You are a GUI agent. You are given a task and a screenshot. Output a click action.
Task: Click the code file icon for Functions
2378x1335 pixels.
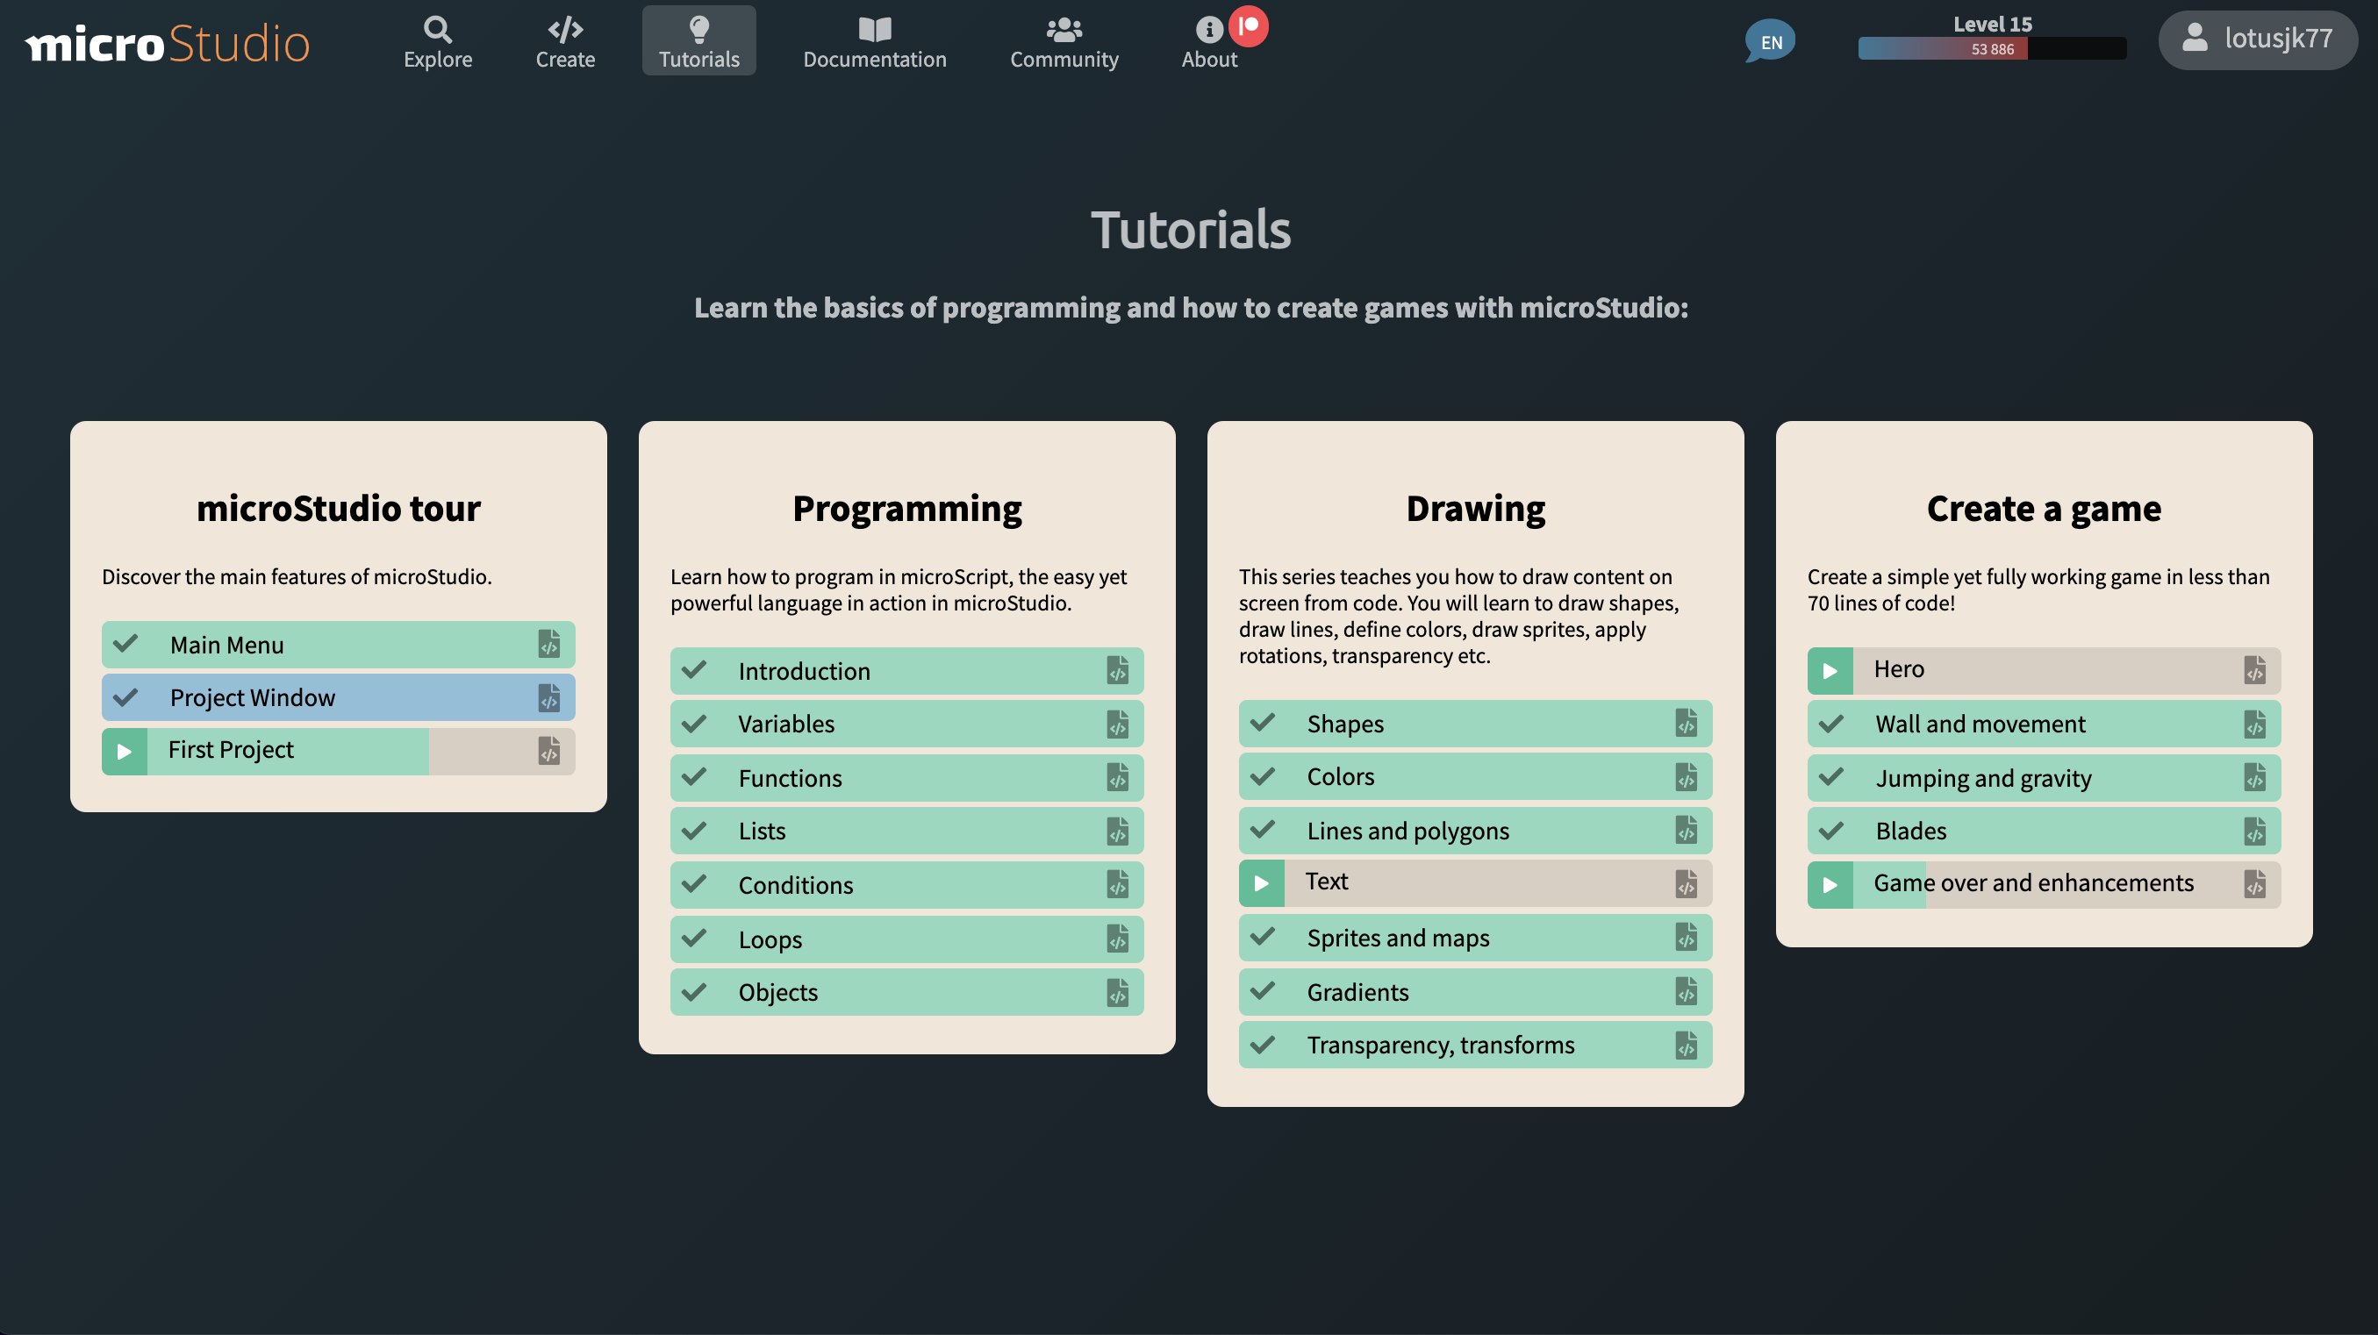click(x=1118, y=778)
